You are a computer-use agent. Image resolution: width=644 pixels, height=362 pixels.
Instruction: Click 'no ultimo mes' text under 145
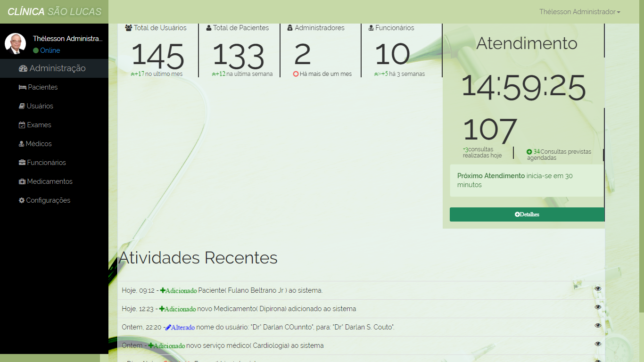[164, 74]
